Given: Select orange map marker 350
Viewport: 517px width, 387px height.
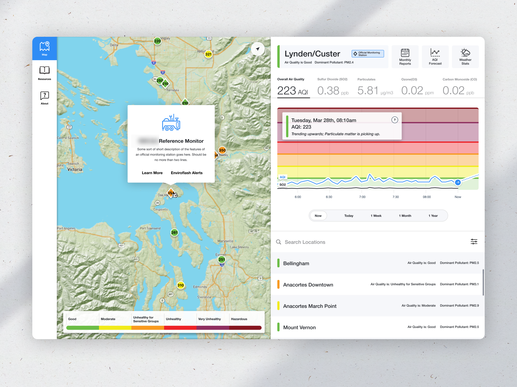Looking at the screenshot, I should tap(222, 150).
